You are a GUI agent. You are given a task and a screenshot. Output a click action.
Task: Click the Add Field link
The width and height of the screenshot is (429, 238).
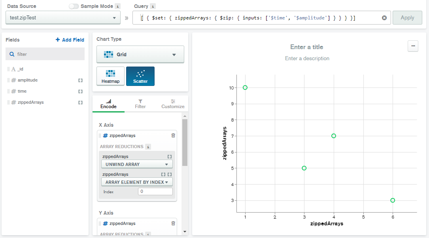[70, 40]
